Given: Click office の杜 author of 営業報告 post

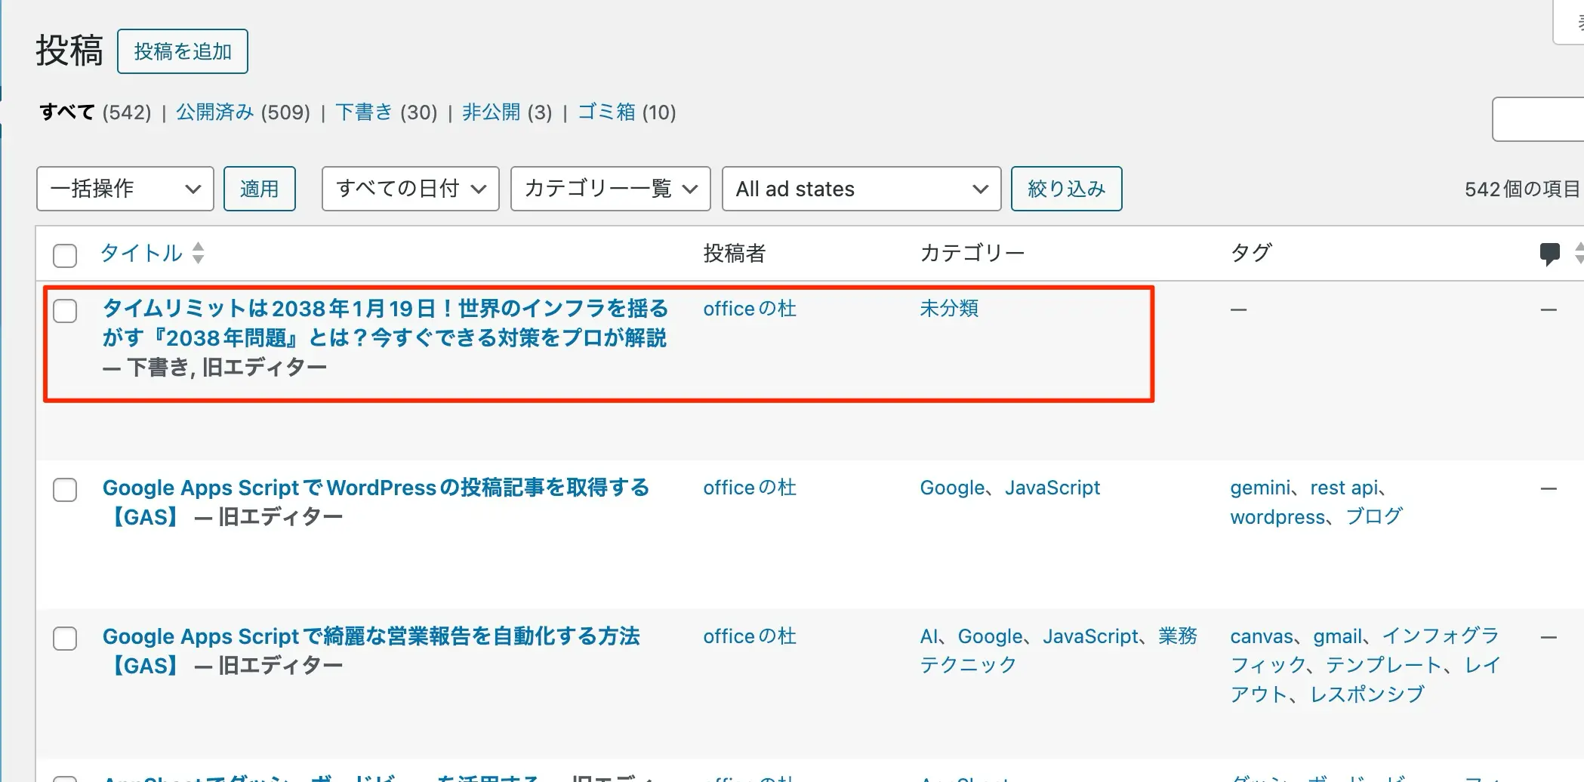Looking at the screenshot, I should point(750,636).
